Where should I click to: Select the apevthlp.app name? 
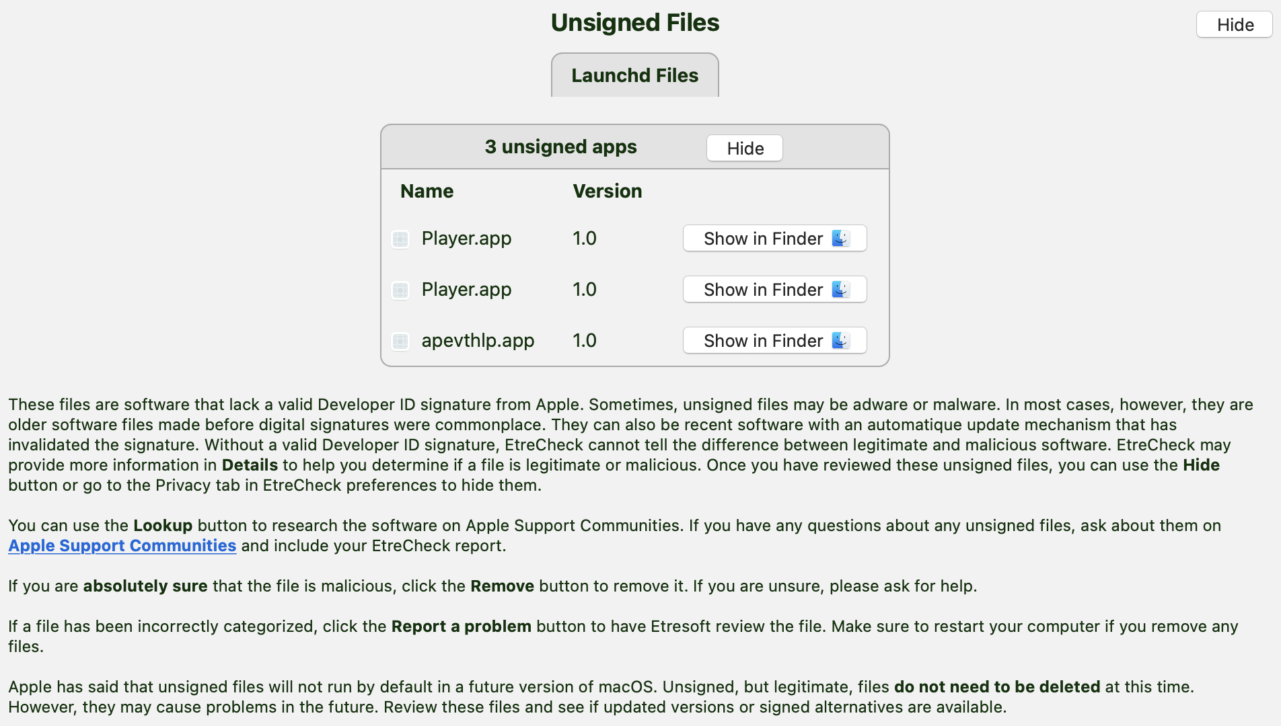(x=478, y=341)
